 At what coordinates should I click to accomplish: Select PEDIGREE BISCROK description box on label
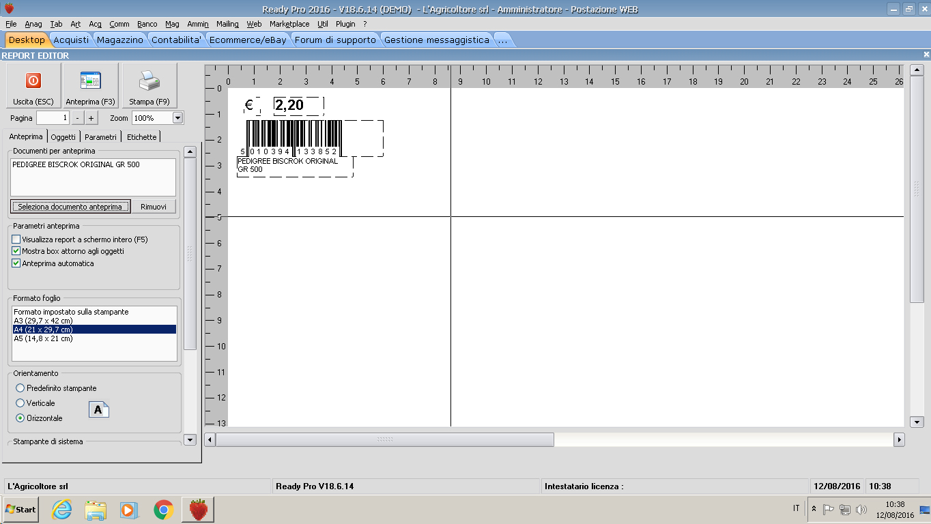(295, 166)
